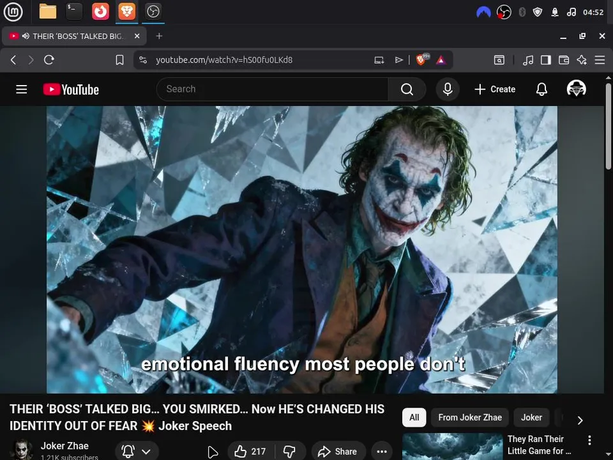Open the Brave Wallet icon
Viewport: 613px width, 460px height.
pyautogui.click(x=564, y=60)
